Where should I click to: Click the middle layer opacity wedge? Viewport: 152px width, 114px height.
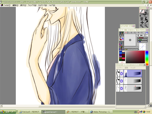point(137,81)
